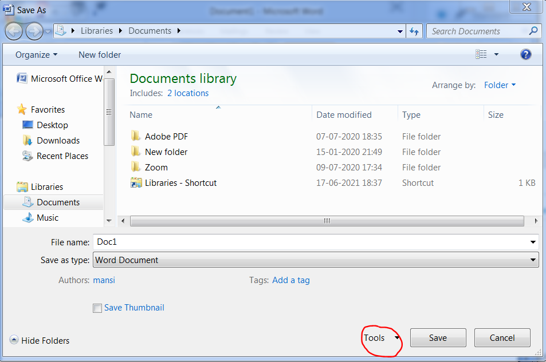Click New folder in the toolbar
The height and width of the screenshot is (362, 546).
[x=100, y=55]
